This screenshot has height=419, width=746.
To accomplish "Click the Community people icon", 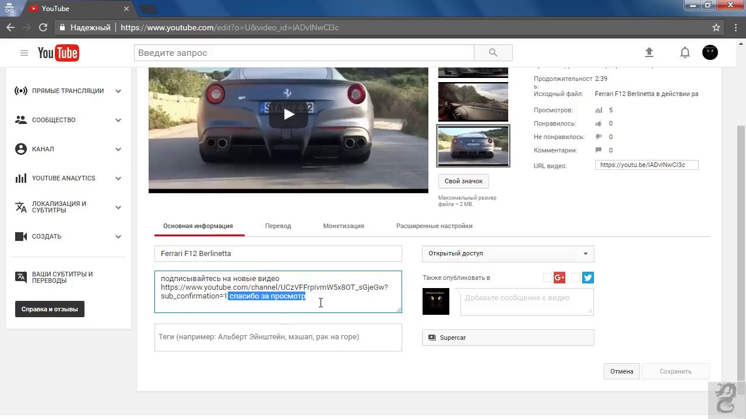I will [x=21, y=120].
